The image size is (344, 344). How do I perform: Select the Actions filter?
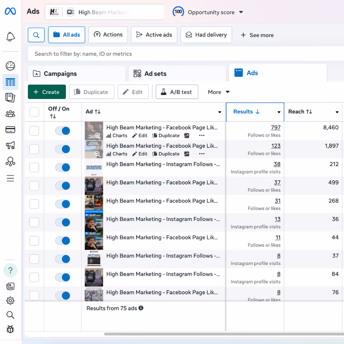108,35
